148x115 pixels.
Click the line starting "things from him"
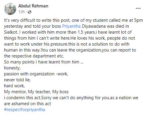[x=69, y=38]
